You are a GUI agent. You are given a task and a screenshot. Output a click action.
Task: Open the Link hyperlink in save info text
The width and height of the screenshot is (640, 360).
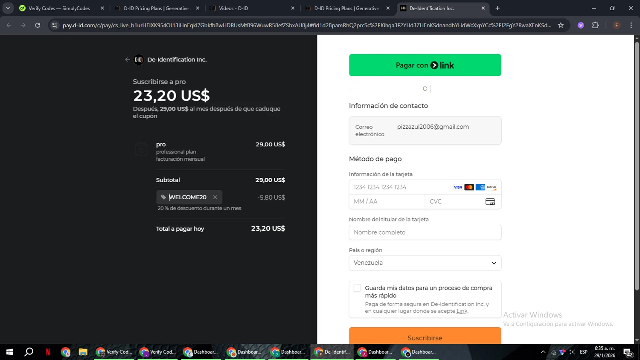(462, 311)
